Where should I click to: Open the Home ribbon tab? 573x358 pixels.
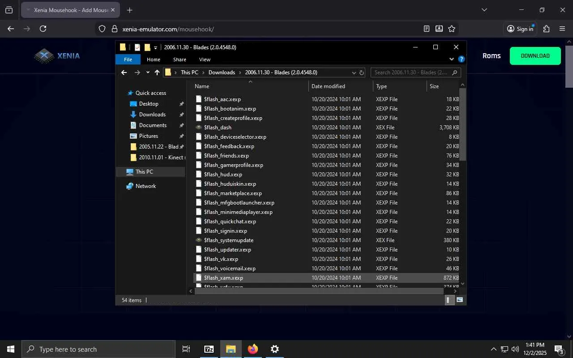click(154, 60)
